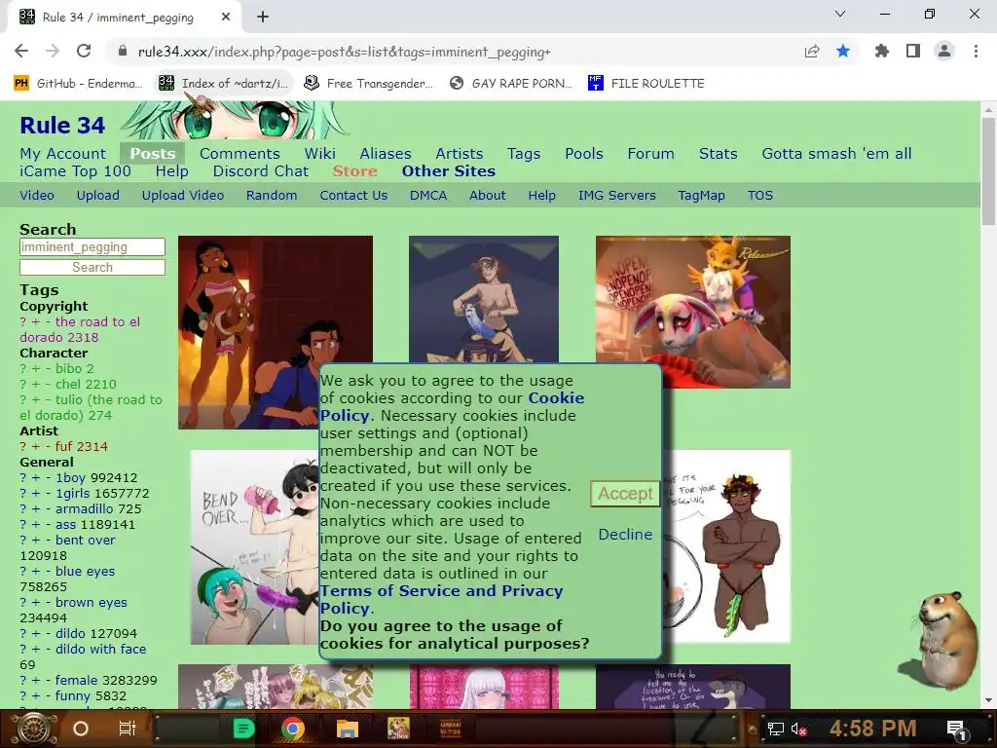Open the About page
The width and height of the screenshot is (997, 748).
[488, 195]
